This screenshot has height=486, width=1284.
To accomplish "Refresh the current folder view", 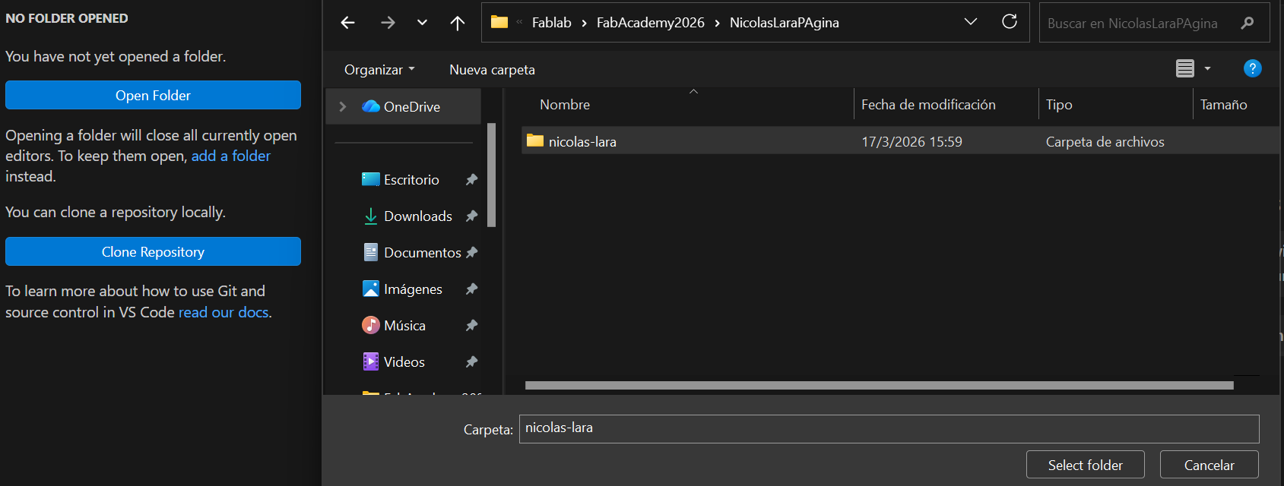I will [1010, 22].
